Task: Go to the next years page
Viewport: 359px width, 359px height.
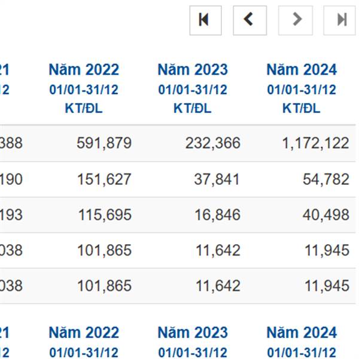Action: [x=296, y=20]
